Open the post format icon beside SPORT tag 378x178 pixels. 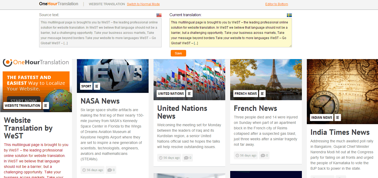[97, 86]
